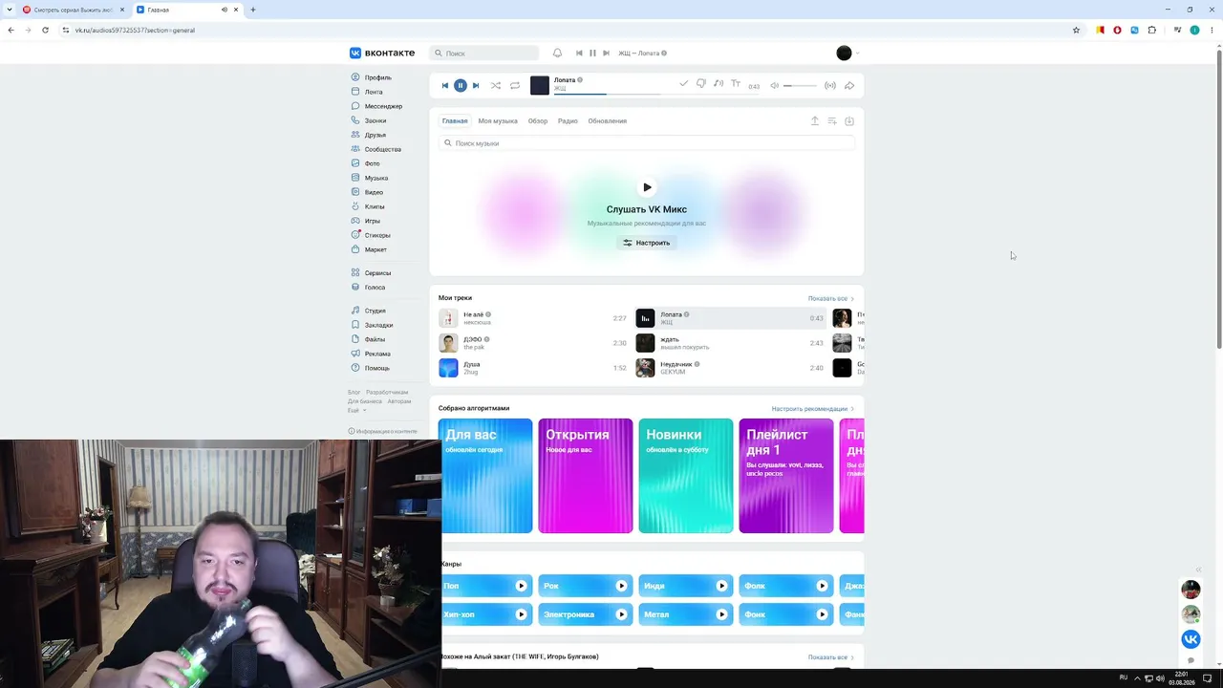Open the Открытия playlist card
The height and width of the screenshot is (688, 1223).
point(586,476)
